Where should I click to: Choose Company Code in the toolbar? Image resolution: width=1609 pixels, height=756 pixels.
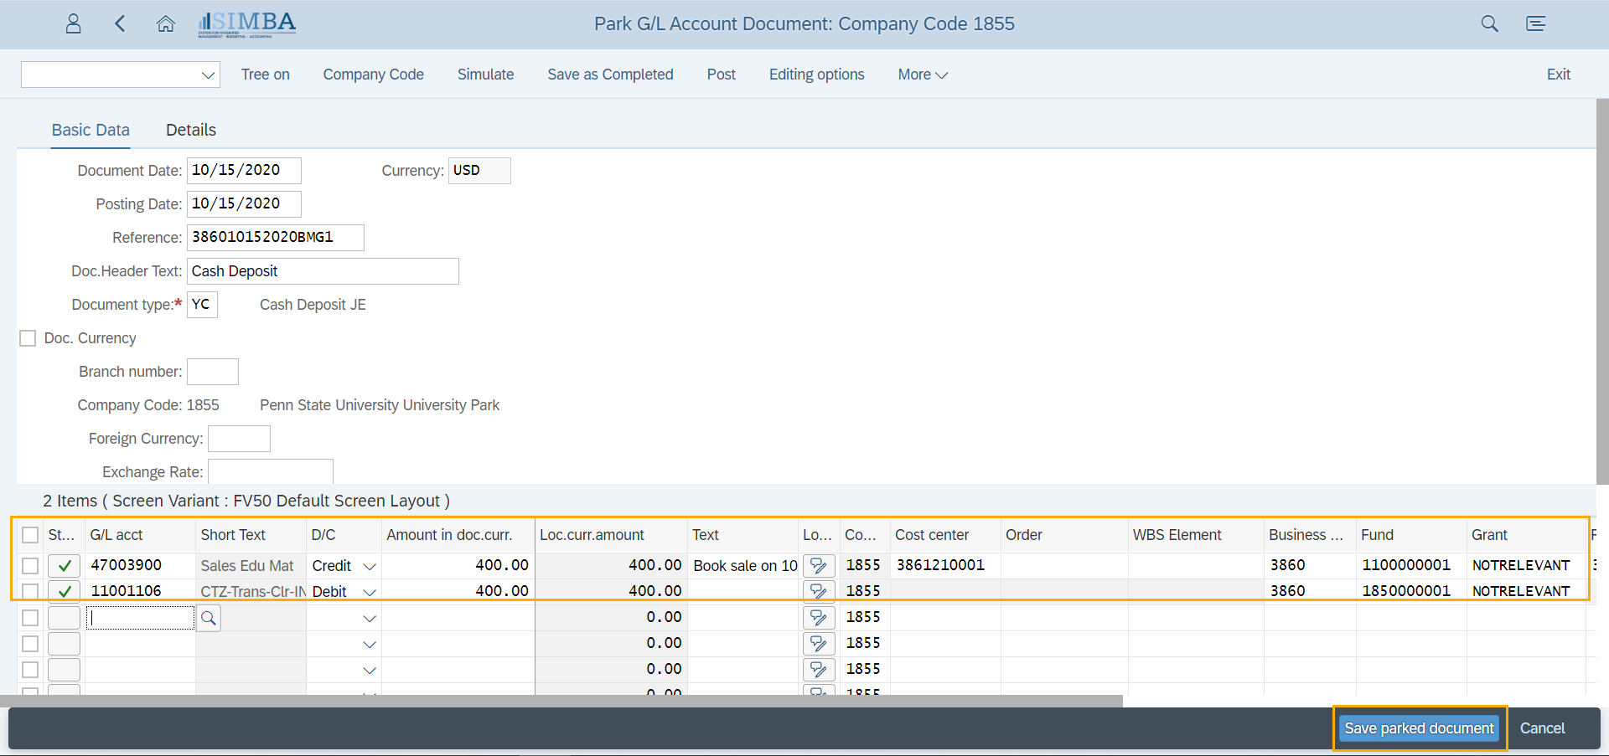(374, 75)
